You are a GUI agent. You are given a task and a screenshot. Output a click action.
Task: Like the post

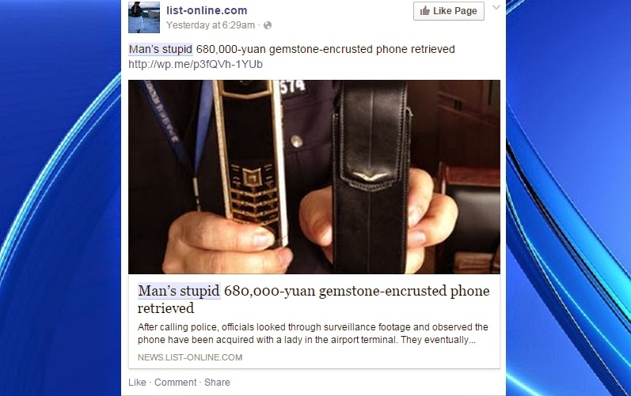[x=137, y=383]
